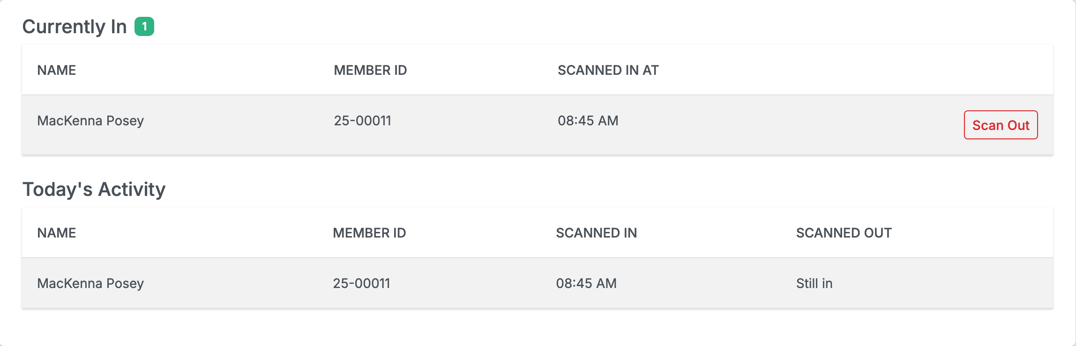
Task: Click MEMBER ID header in Today's Activity table
Action: tap(369, 233)
